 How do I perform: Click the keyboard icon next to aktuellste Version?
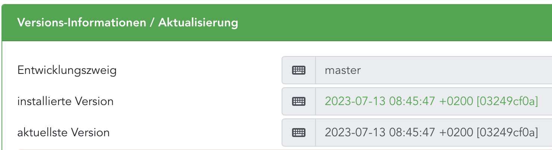pos(299,133)
